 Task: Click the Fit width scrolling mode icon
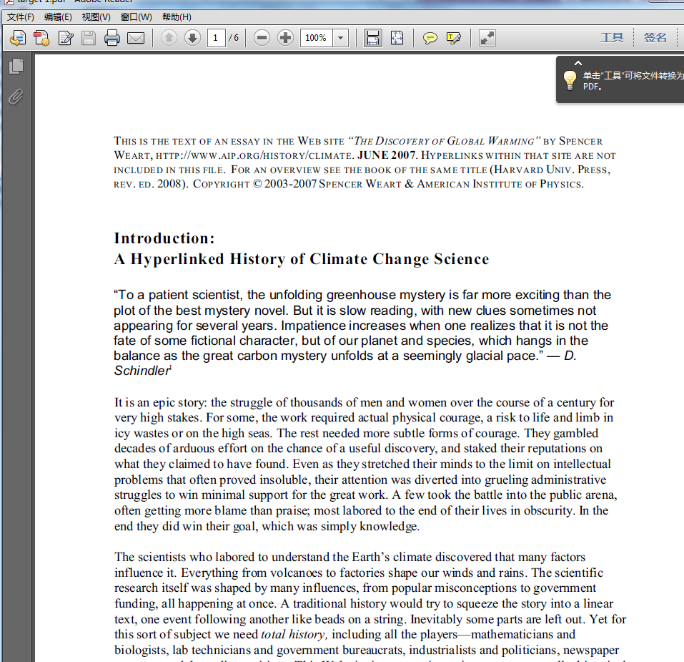(373, 38)
